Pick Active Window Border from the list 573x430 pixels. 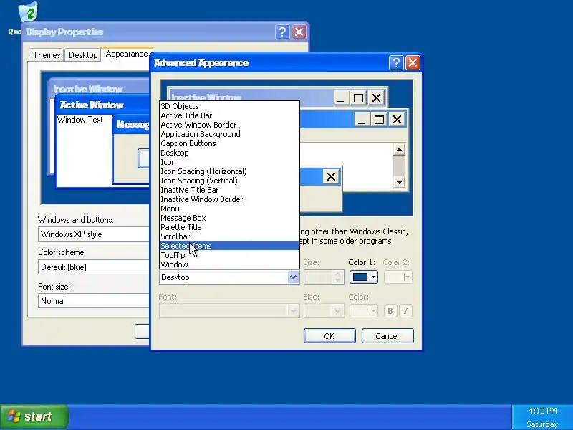click(x=229, y=125)
